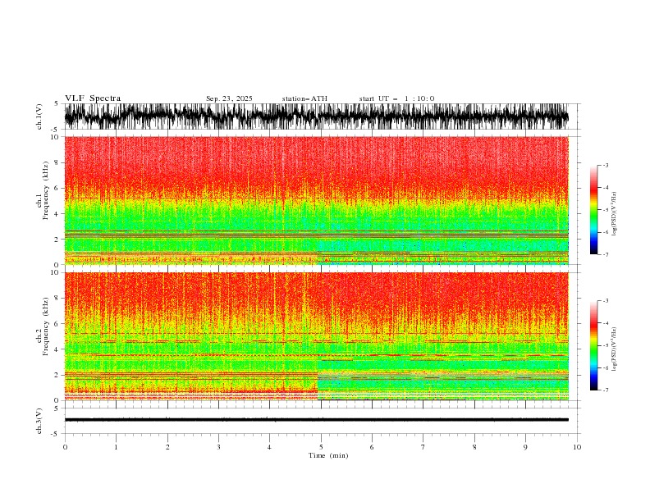Click the "start UT = 1:10:0" text
Viewport: 650px width, 502px height.
pyautogui.click(x=396, y=98)
